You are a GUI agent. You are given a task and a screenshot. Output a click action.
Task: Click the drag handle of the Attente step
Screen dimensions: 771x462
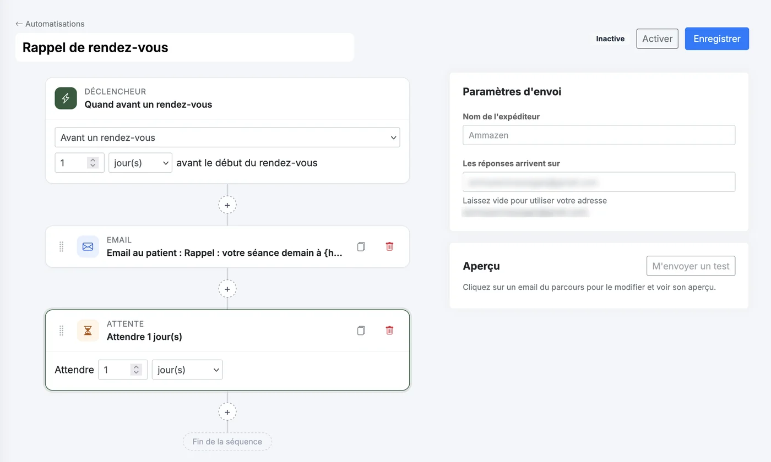pyautogui.click(x=62, y=331)
